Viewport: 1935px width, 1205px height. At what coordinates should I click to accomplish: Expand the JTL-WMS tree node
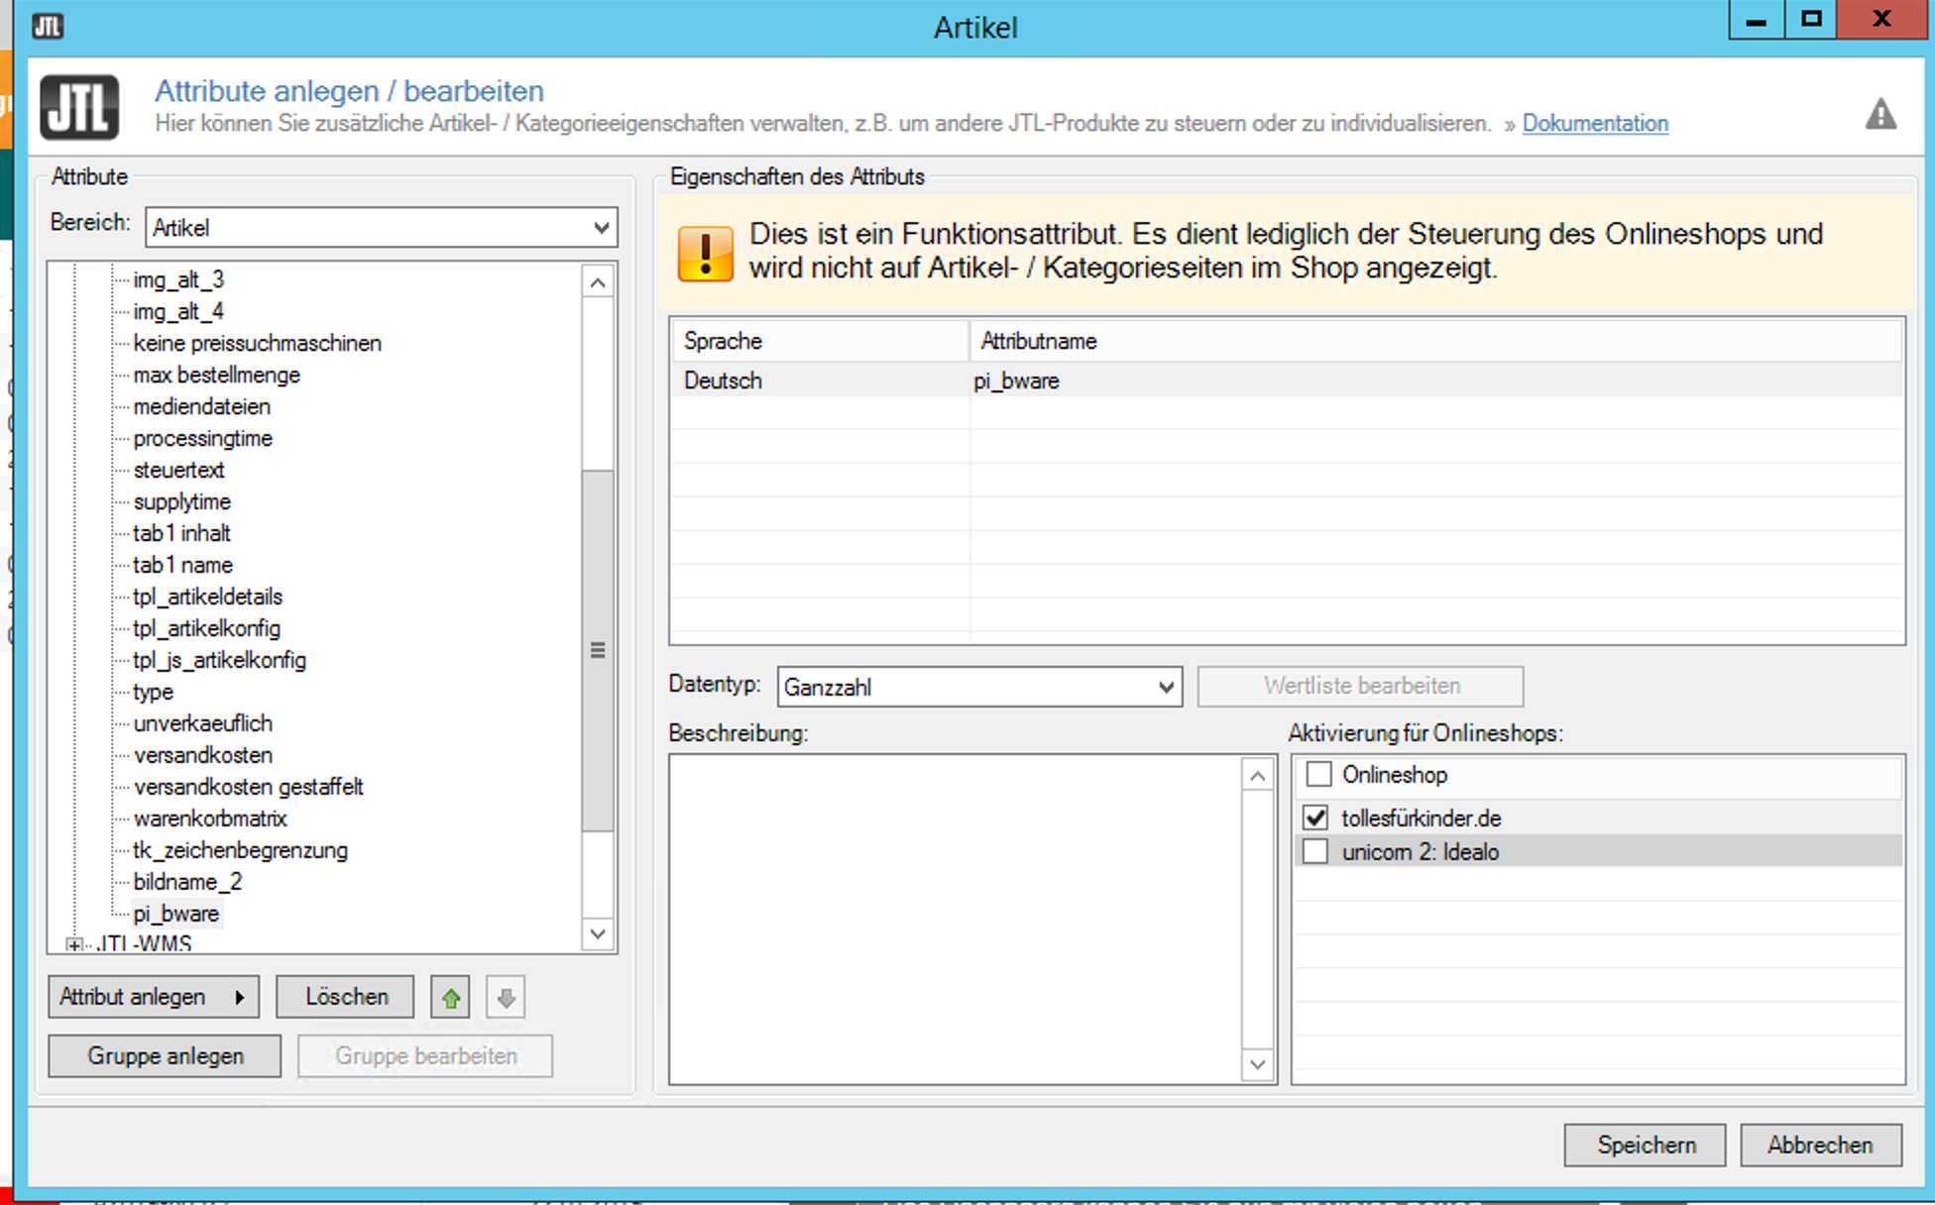(x=74, y=944)
